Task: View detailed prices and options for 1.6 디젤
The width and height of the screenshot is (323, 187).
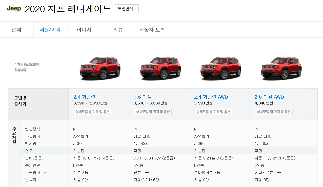Action: point(153,112)
